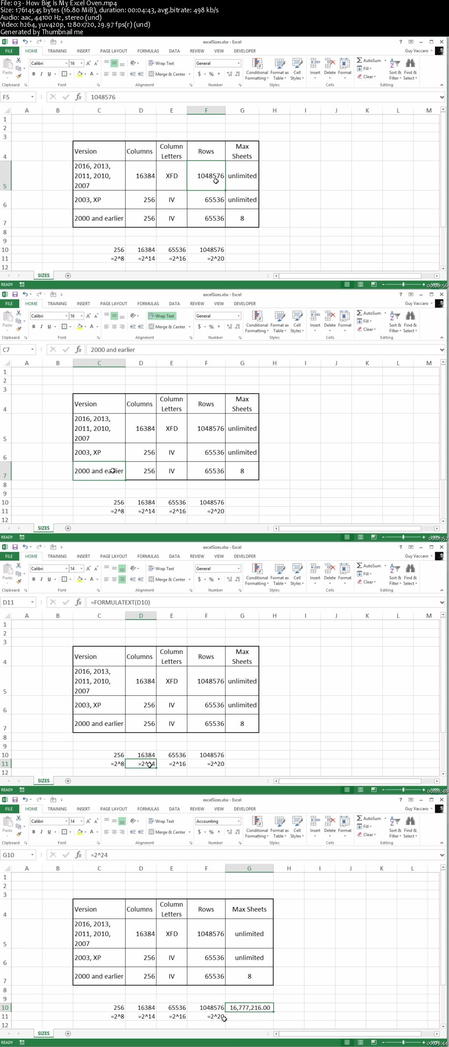The image size is (449, 1047).
Task: Click the macro record icon in the D11 status bar
Action: (22, 790)
